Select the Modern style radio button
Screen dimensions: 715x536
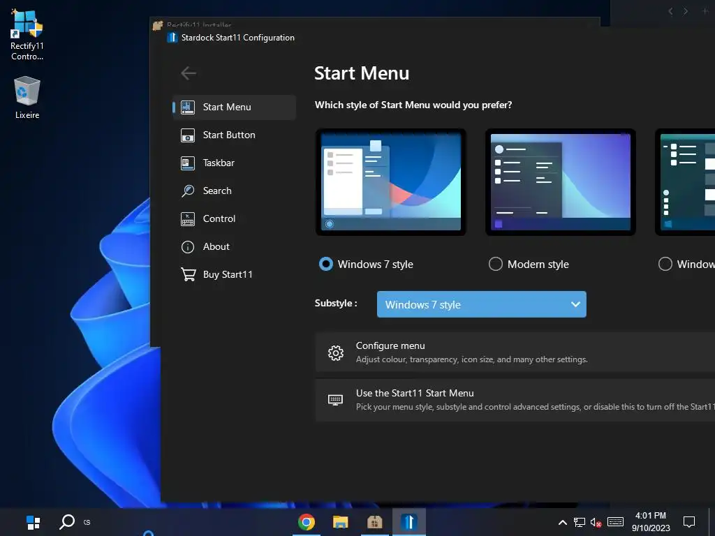(x=496, y=264)
